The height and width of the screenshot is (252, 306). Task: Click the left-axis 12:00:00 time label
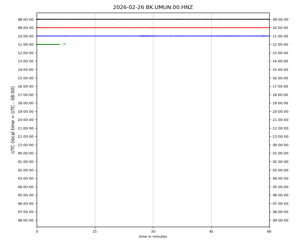(x=26, y=53)
